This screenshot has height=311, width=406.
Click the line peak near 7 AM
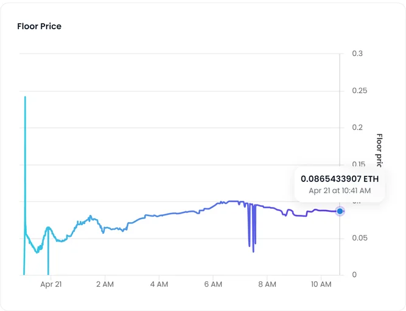coord(234,201)
